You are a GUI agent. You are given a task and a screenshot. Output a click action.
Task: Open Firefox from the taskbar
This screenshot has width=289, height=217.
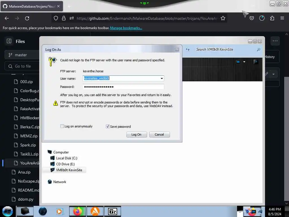point(78,211)
